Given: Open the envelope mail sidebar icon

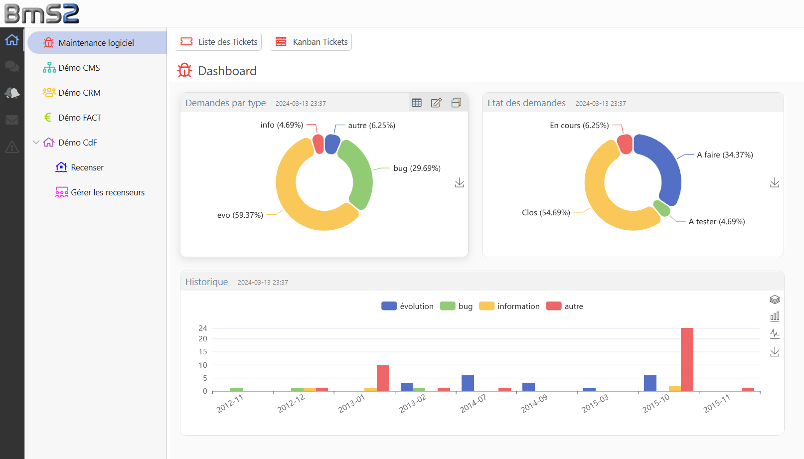Looking at the screenshot, I should [12, 120].
